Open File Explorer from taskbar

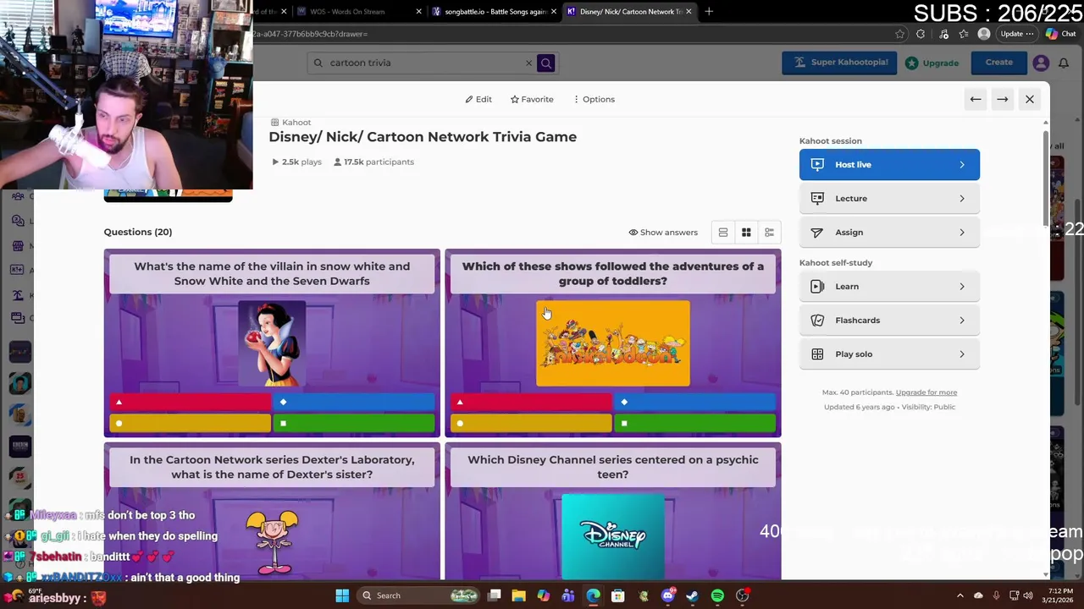518,595
